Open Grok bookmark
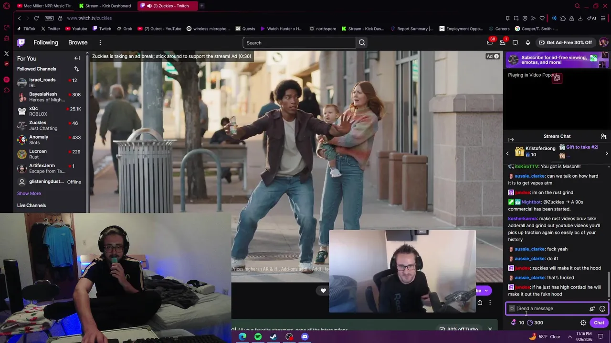 pos(124,29)
